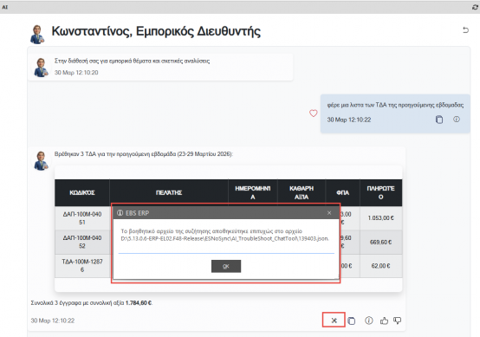
Task: Open info icon under the assistant response
Action: point(368,321)
